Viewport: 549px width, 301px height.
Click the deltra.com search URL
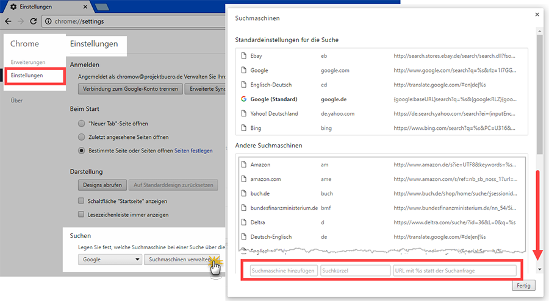point(454,222)
